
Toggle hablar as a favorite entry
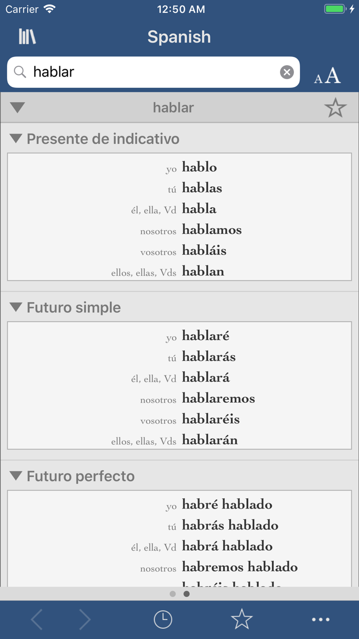click(335, 108)
